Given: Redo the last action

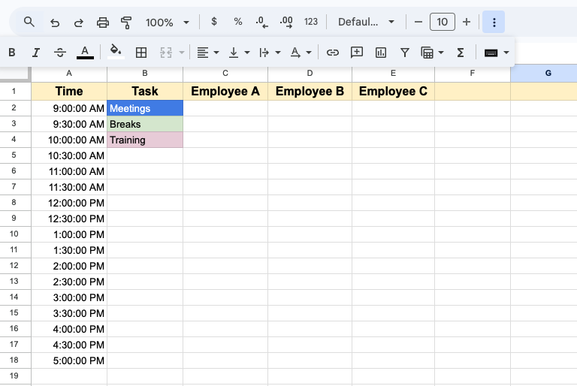Looking at the screenshot, I should pyautogui.click(x=78, y=23).
